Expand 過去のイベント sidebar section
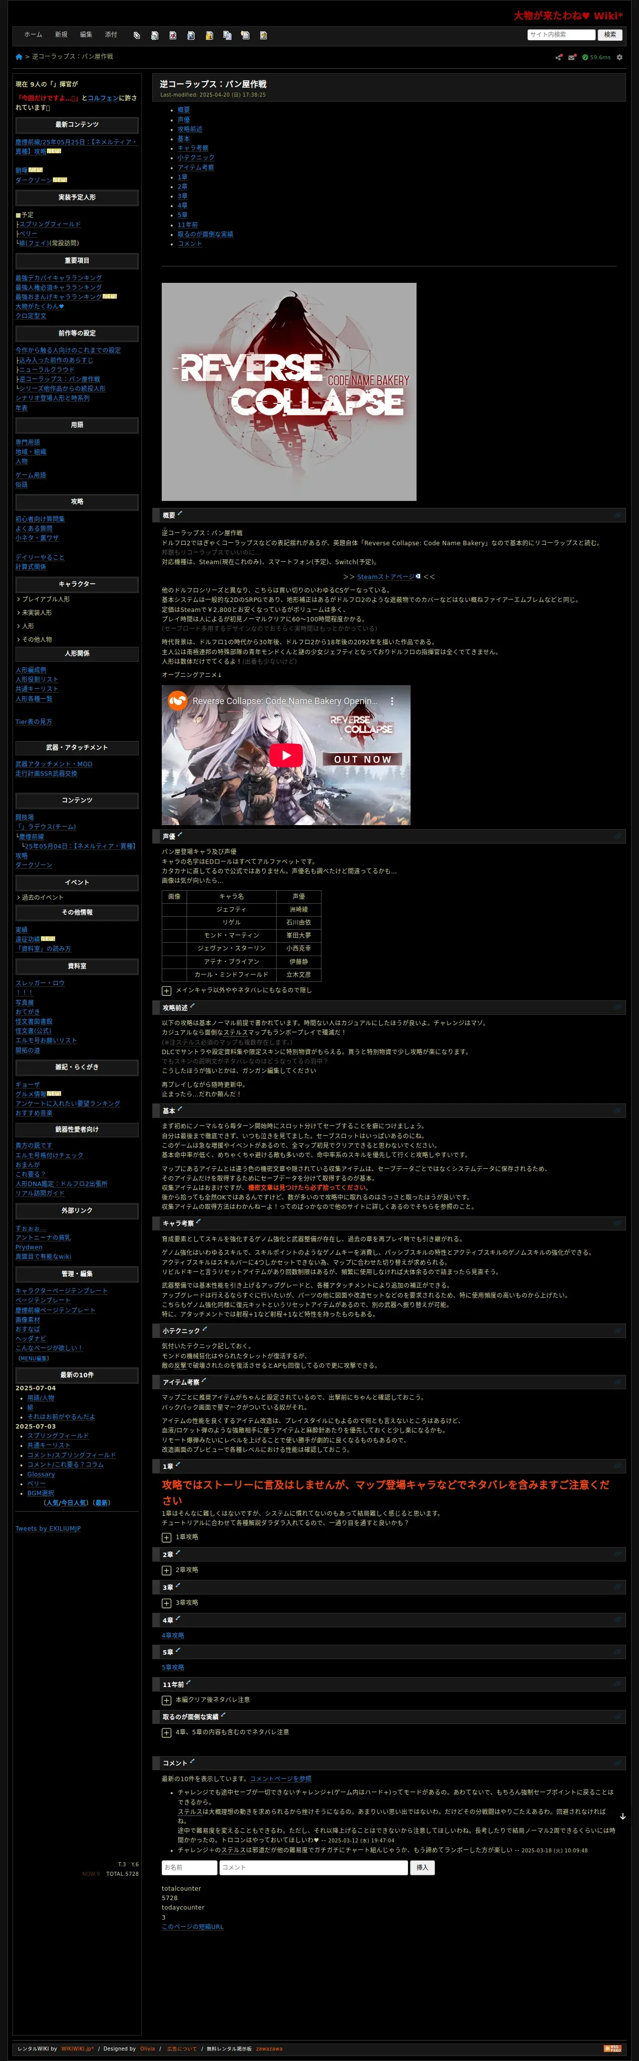 (x=40, y=897)
